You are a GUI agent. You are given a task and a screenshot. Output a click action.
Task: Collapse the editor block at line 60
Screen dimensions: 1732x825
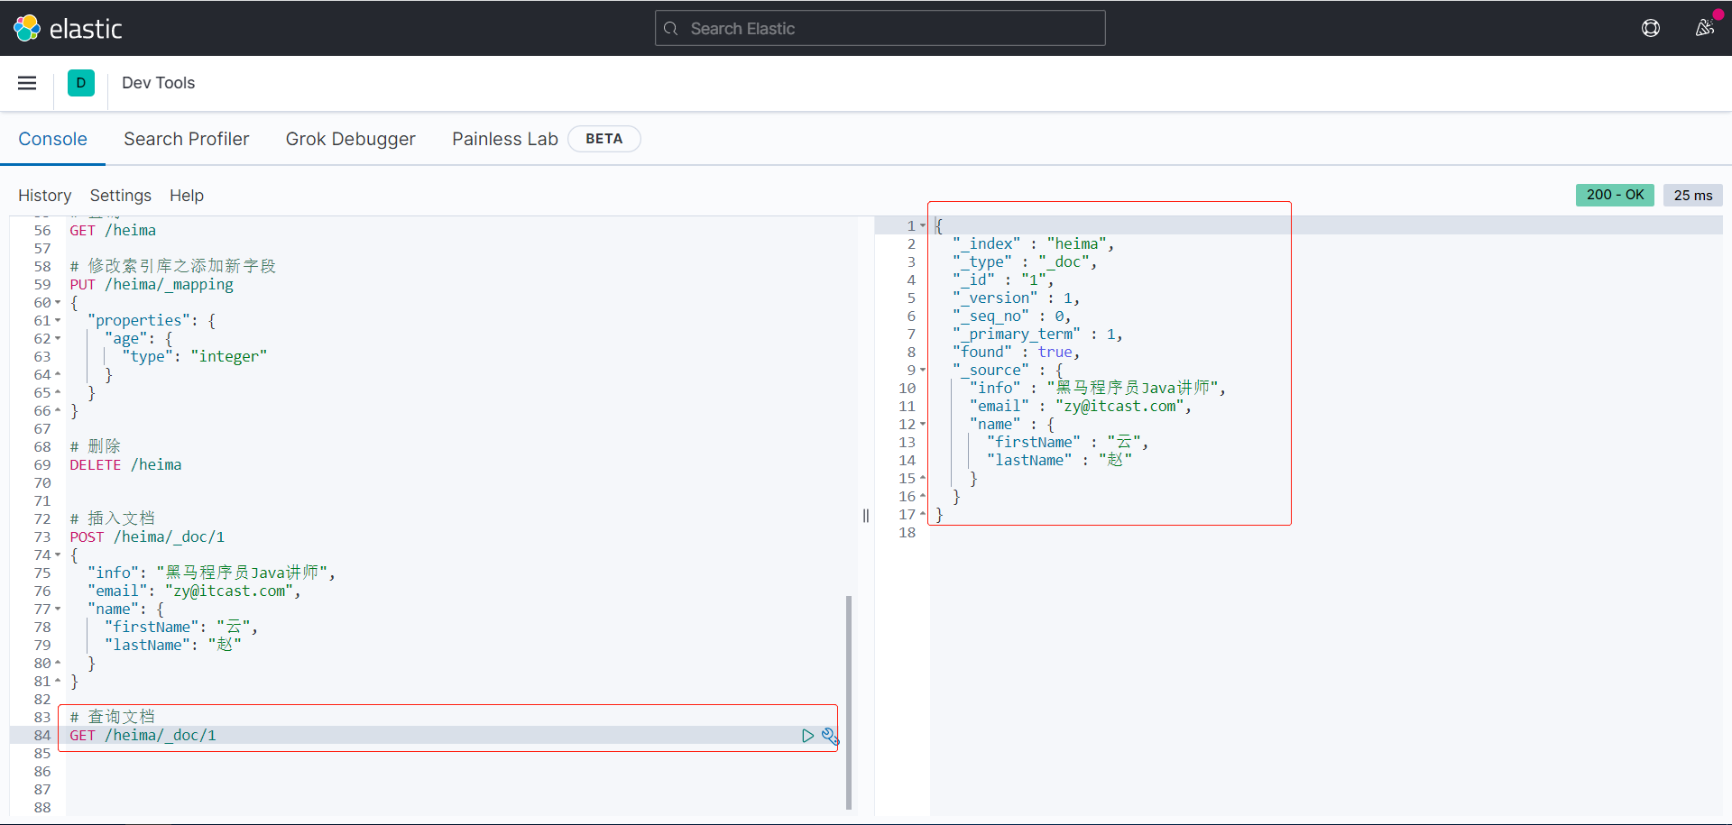[x=58, y=303]
